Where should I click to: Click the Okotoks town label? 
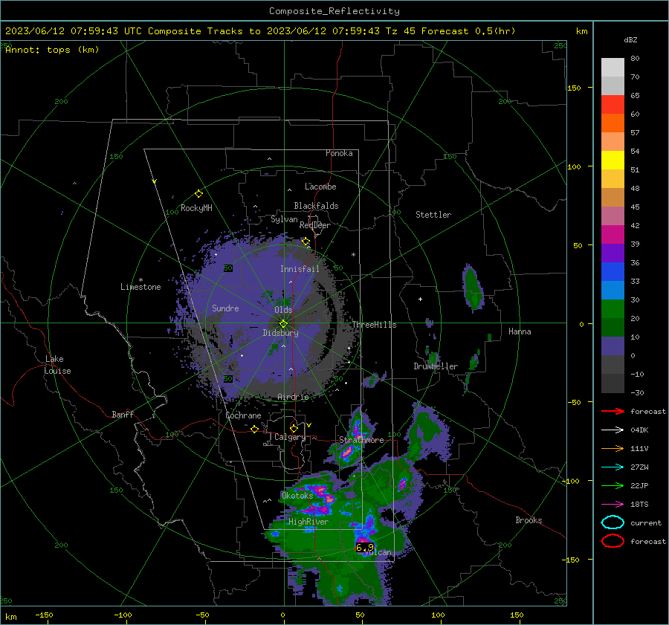click(x=297, y=496)
